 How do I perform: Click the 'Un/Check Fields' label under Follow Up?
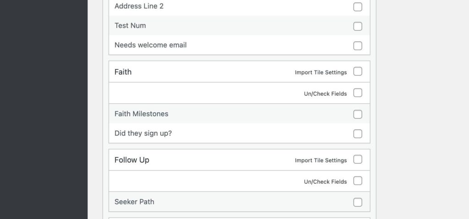325,181
